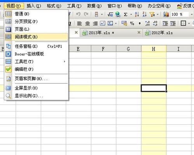This screenshot has height=155, width=194.
Task: Apply percent style
Action: [132, 24]
